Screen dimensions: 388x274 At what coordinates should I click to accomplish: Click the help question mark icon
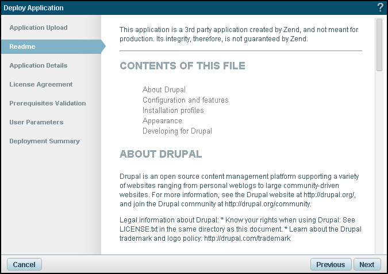pyautogui.click(x=380, y=7)
